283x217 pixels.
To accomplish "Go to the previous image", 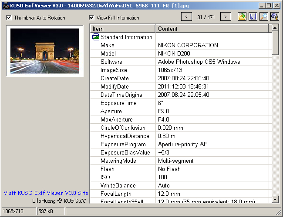I will click(186, 17).
